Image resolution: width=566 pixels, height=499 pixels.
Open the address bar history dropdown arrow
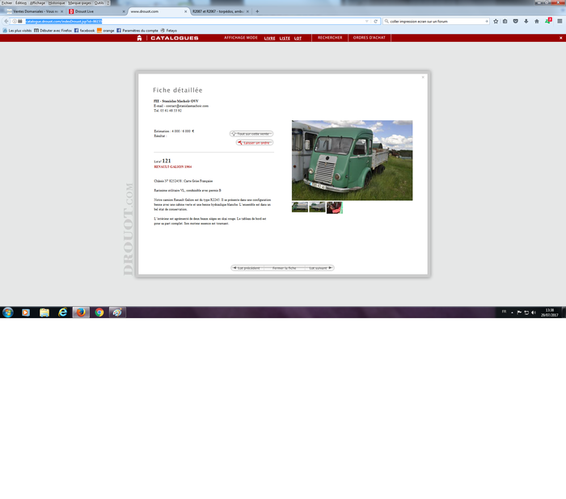click(x=367, y=21)
